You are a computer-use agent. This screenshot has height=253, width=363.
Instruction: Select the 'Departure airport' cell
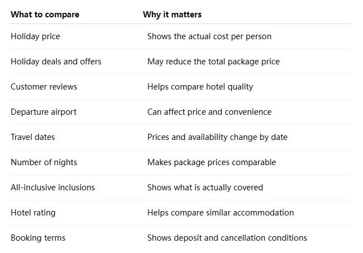coord(44,112)
